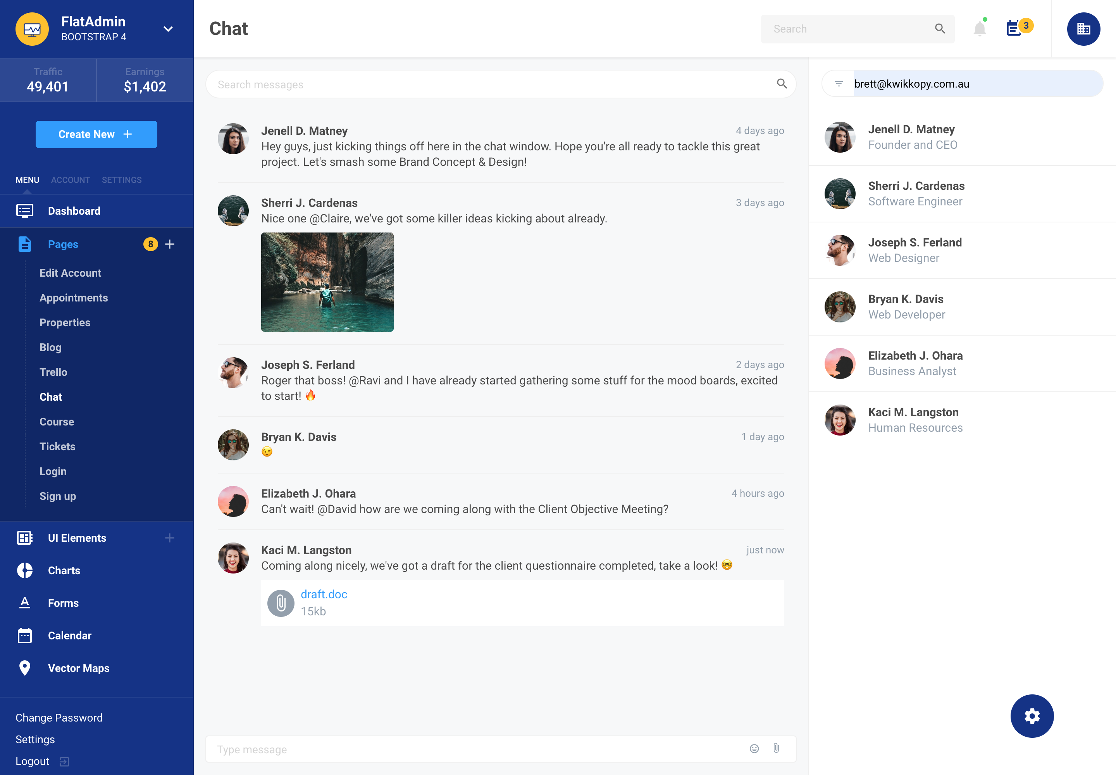1116x775 pixels.
Task: Open the emoji picker icon
Action: (754, 749)
